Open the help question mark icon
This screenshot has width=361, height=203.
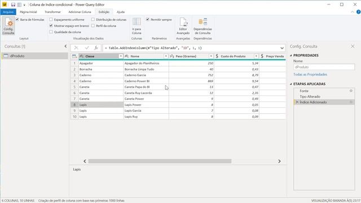(358, 12)
